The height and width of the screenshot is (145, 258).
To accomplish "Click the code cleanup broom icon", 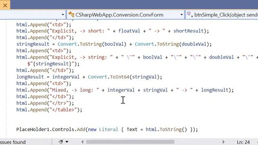I will coord(61,142).
